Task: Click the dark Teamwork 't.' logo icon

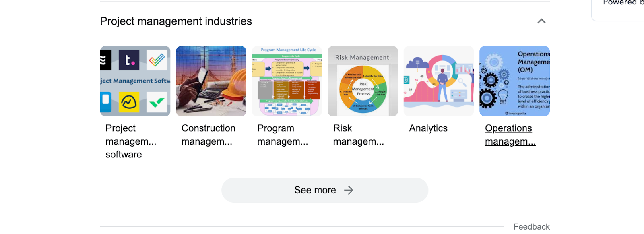Action: pyautogui.click(x=129, y=60)
